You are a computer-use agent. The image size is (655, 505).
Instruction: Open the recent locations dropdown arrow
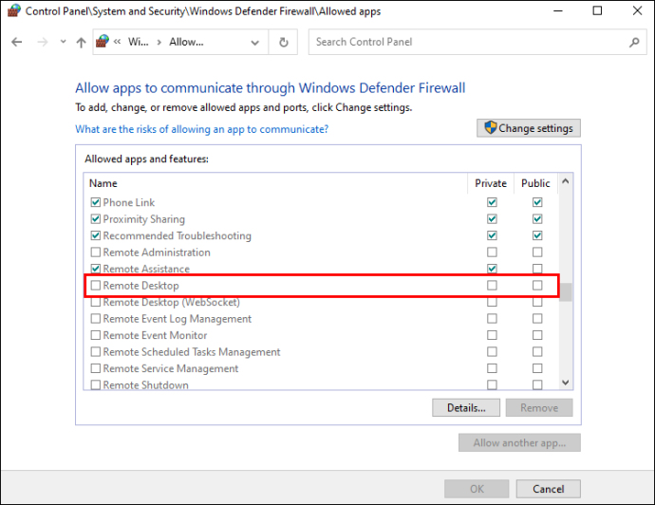click(x=63, y=42)
